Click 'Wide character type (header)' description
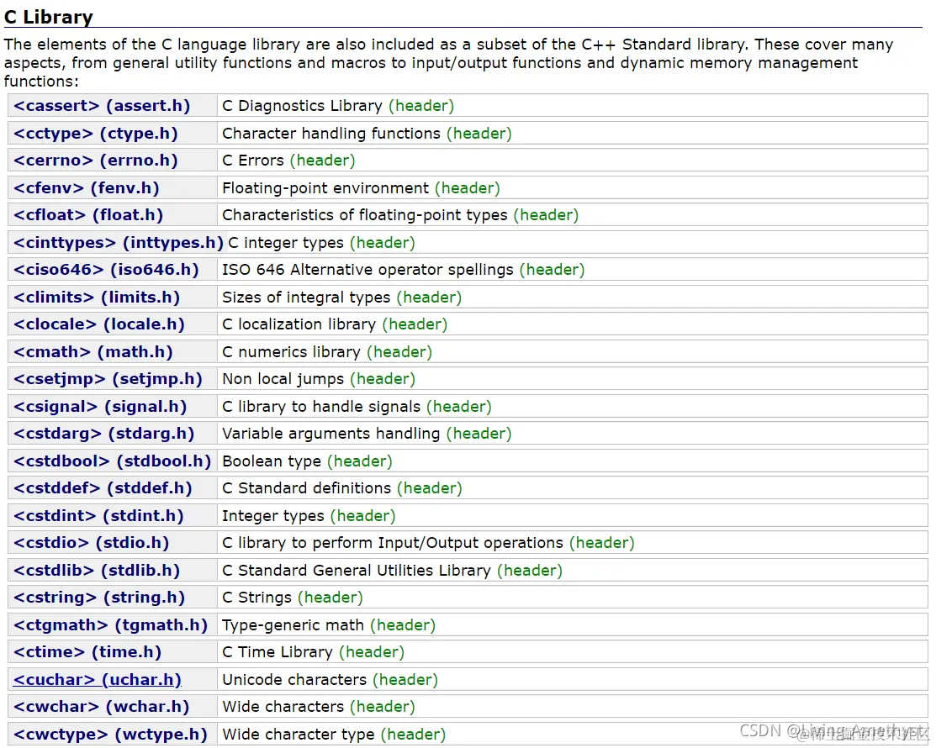The image size is (936, 748). (x=335, y=735)
